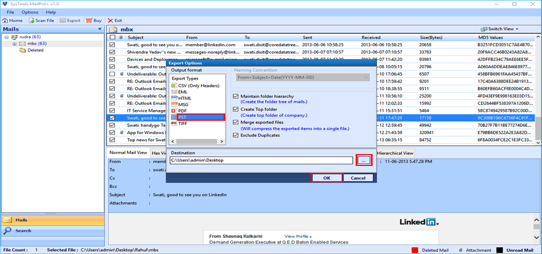The image size is (542, 254).
Task: Click the size value 320941
Action: point(427,133)
